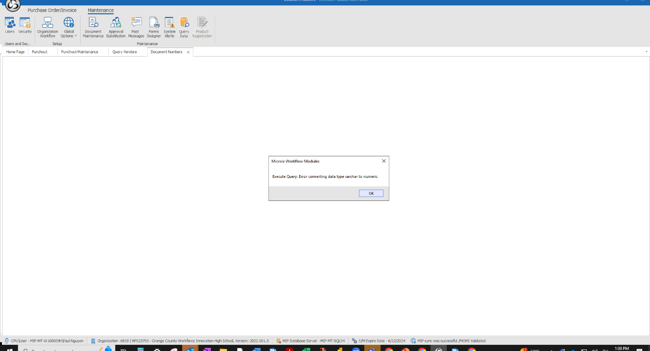The image size is (650, 351).
Task: Select the Maintenance ribbon tab
Action: 101,10
